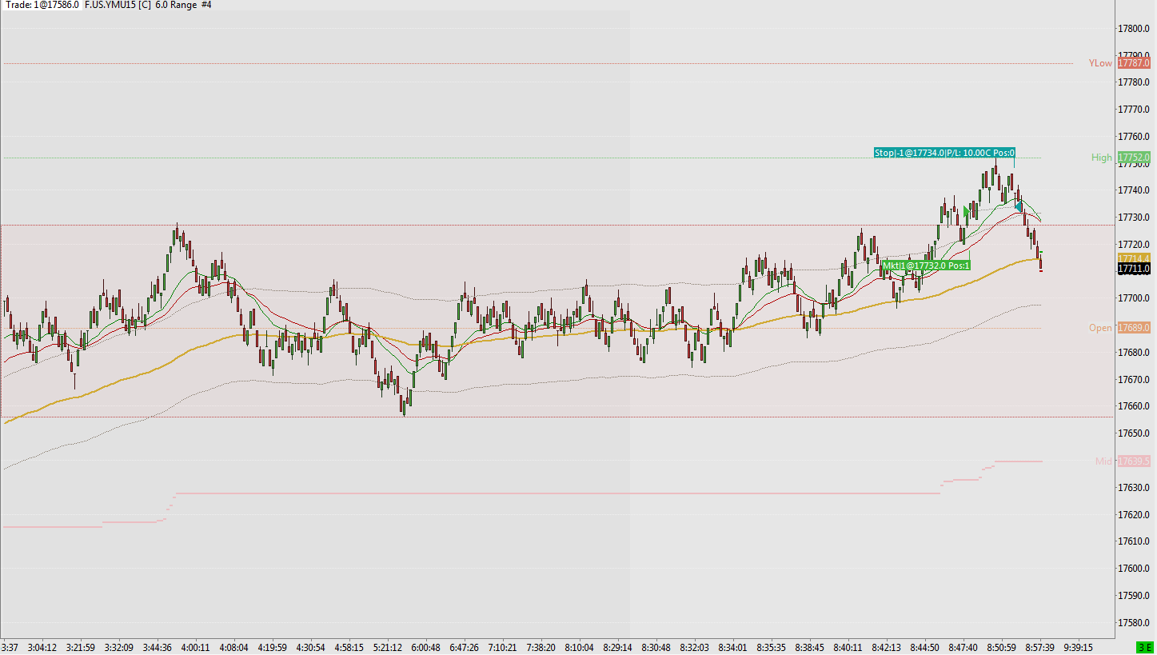Click the 3:44:36 time axis label
Image resolution: width=1157 pixels, height=655 pixels.
pos(157,647)
